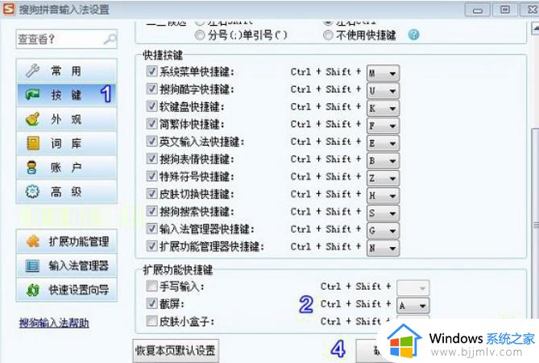539x363 pixels.
Task: Select 分号单引号 radio option
Action: (200, 35)
